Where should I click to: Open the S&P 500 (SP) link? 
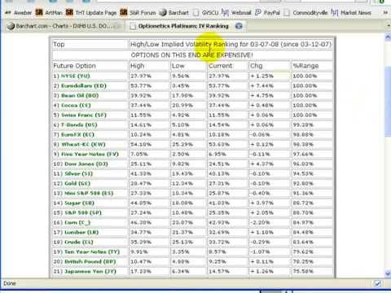83,213
